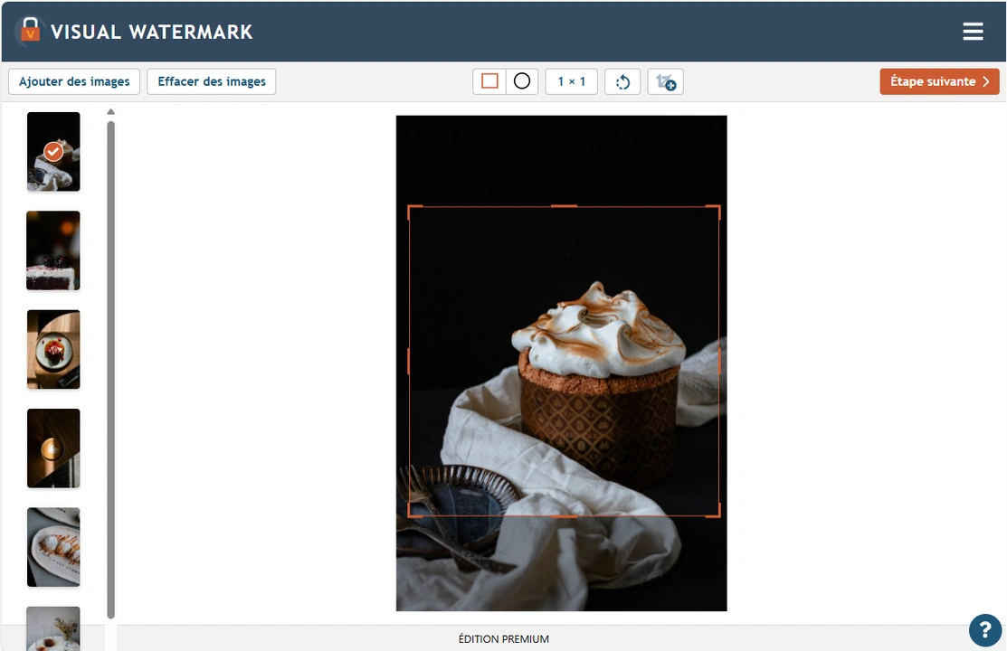Click the top-right crop corner handle
1007x651 pixels.
pos(714,212)
